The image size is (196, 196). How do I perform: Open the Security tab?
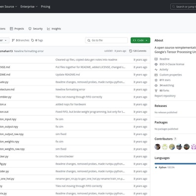coord(36,29)
